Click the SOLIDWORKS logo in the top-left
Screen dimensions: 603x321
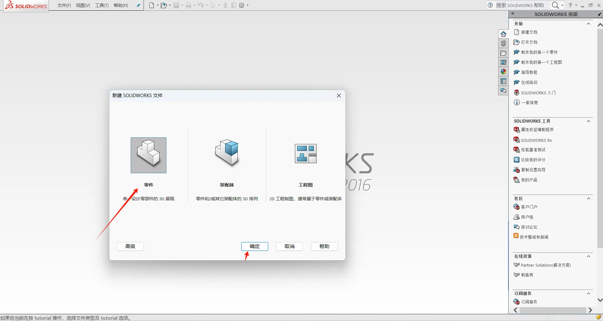26,5
